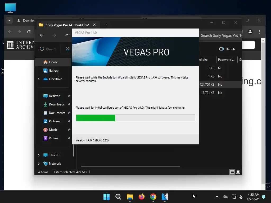Viewport: 271px width, 203px height.
Task: Open the browser tab search dropdown arrow
Action: pyautogui.click(x=9, y=20)
